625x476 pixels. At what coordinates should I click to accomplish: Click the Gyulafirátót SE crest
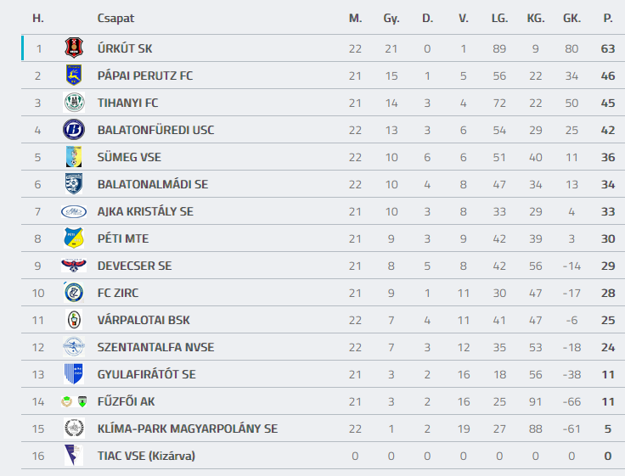tap(74, 374)
